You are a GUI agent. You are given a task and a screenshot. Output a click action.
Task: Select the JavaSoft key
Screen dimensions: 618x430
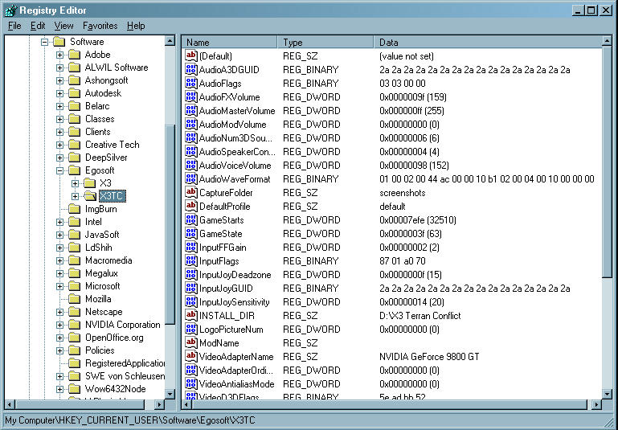click(x=102, y=235)
